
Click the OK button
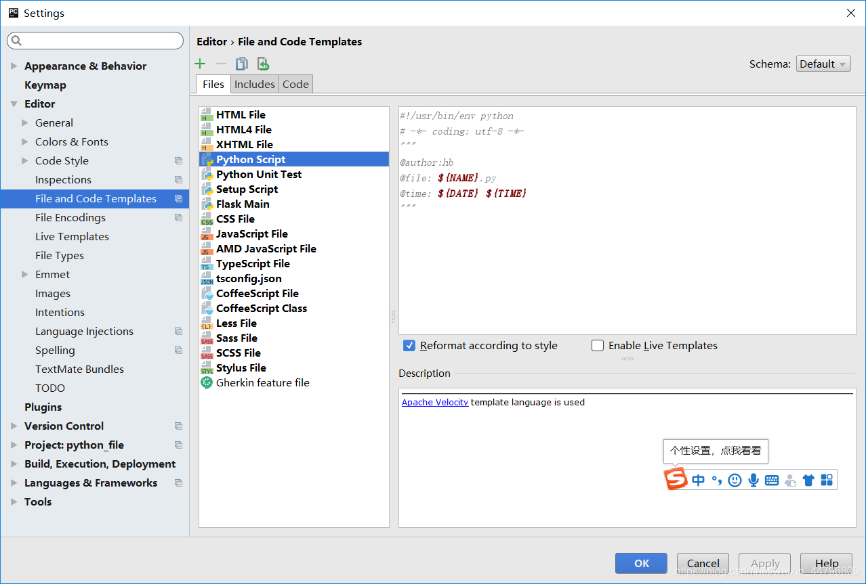pos(642,563)
